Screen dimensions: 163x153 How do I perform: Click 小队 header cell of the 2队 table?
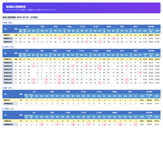click(x=8, y=29)
